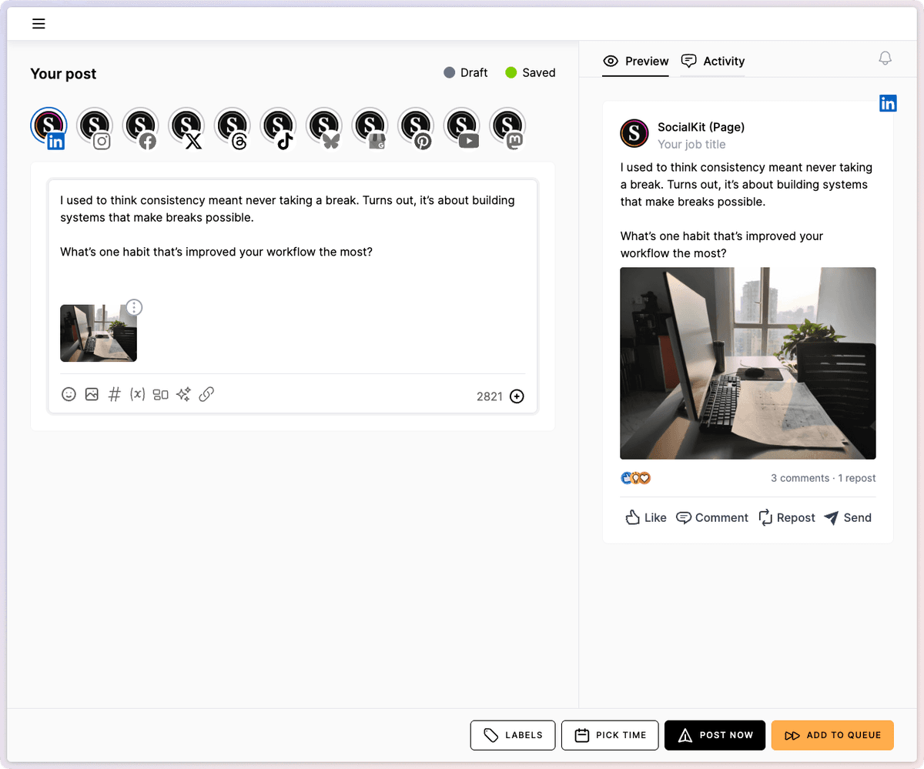Open the three-dot menu on the attached image
This screenshot has height=769, width=924.
pyautogui.click(x=134, y=308)
